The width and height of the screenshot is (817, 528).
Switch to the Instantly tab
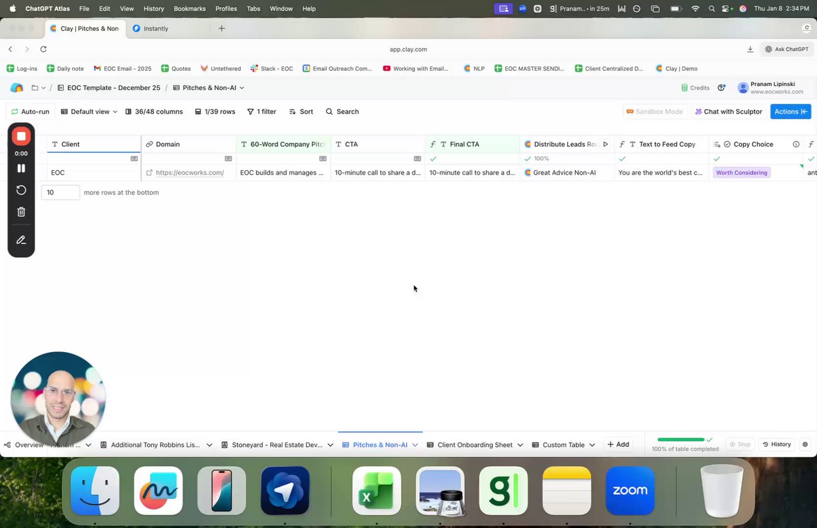(156, 28)
